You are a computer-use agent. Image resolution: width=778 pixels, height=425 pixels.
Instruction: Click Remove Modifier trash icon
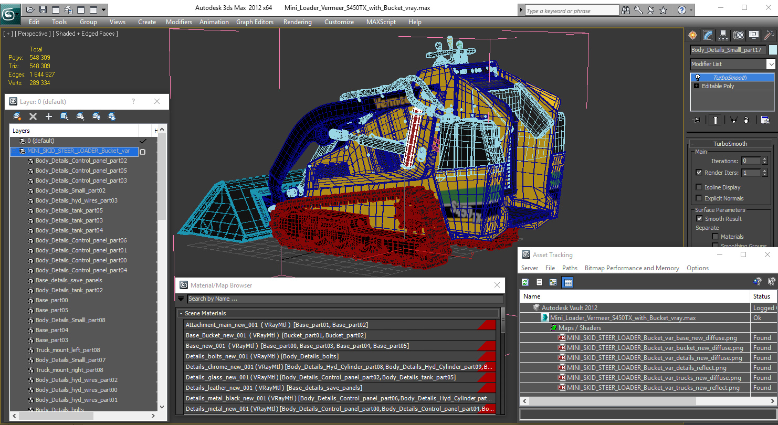pyautogui.click(x=747, y=120)
